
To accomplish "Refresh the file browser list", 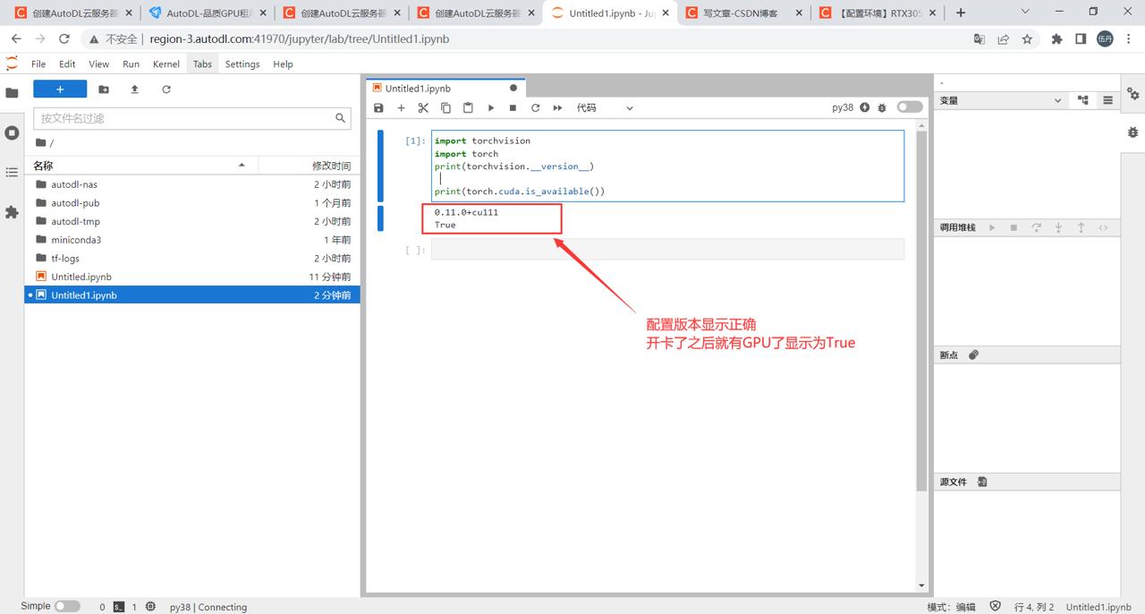I will tap(166, 90).
